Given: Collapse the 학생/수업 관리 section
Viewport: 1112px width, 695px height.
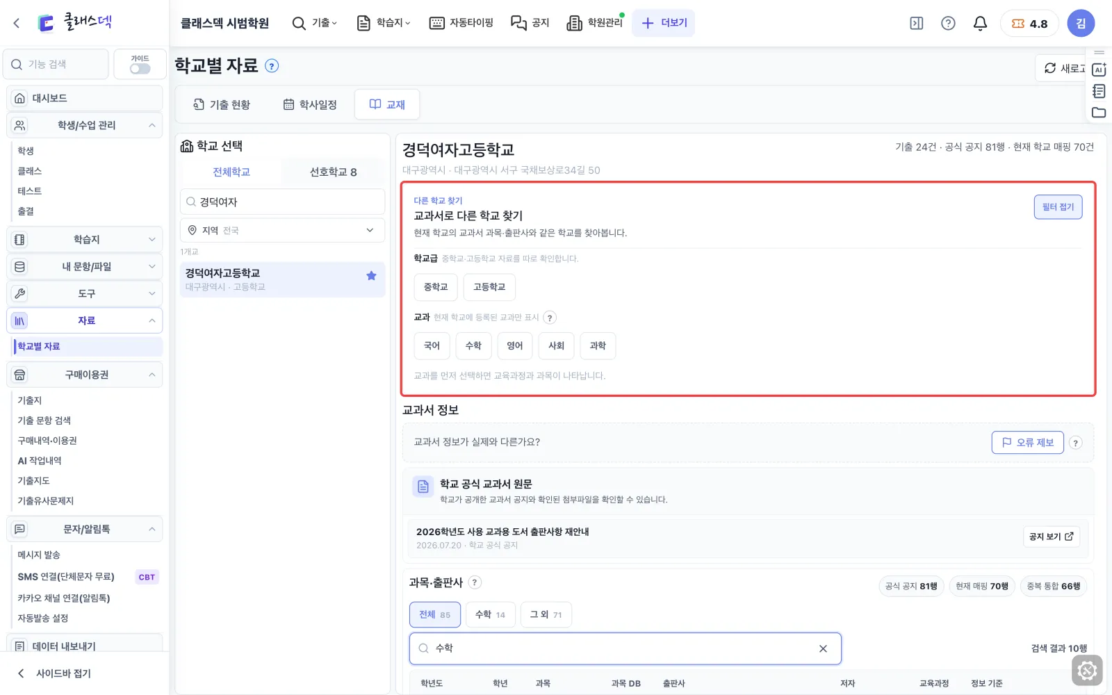Looking at the screenshot, I should pos(85,125).
